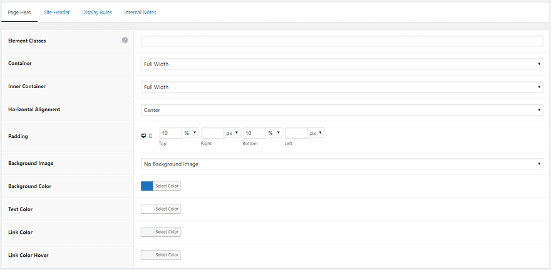Open the left padding unit dropdown

click(316, 133)
